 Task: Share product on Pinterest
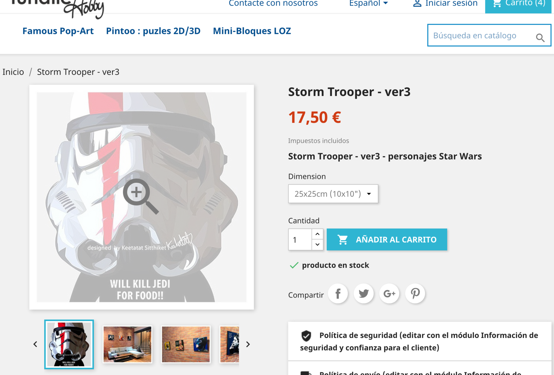(415, 294)
